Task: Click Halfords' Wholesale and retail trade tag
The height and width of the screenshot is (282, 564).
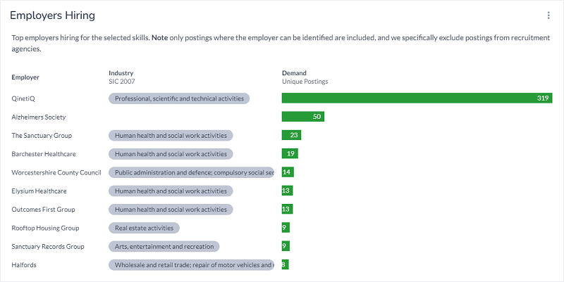Action: coord(191,265)
